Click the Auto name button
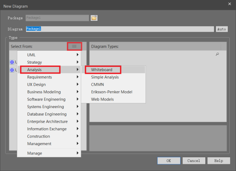The height and width of the screenshot is (171, 236). point(221,29)
